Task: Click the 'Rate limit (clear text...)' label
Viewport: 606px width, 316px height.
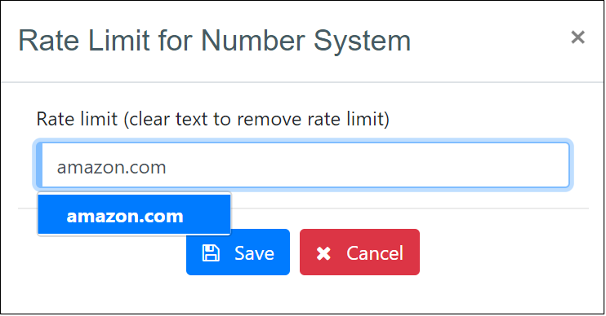Action: tap(212, 119)
